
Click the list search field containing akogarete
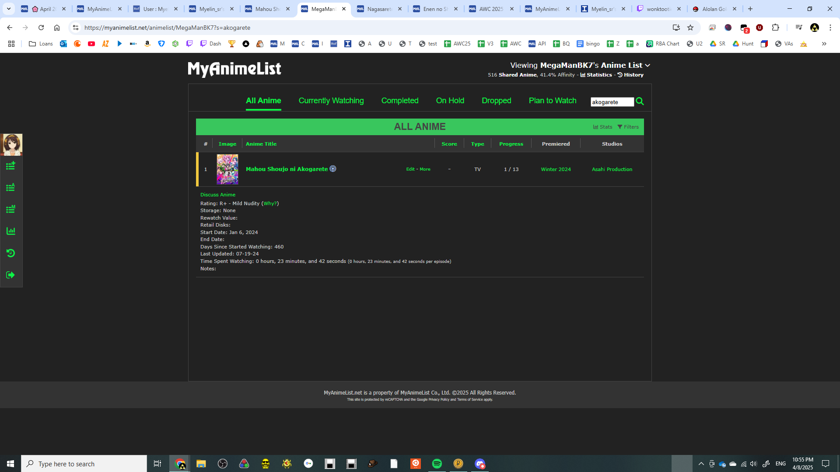(612, 102)
